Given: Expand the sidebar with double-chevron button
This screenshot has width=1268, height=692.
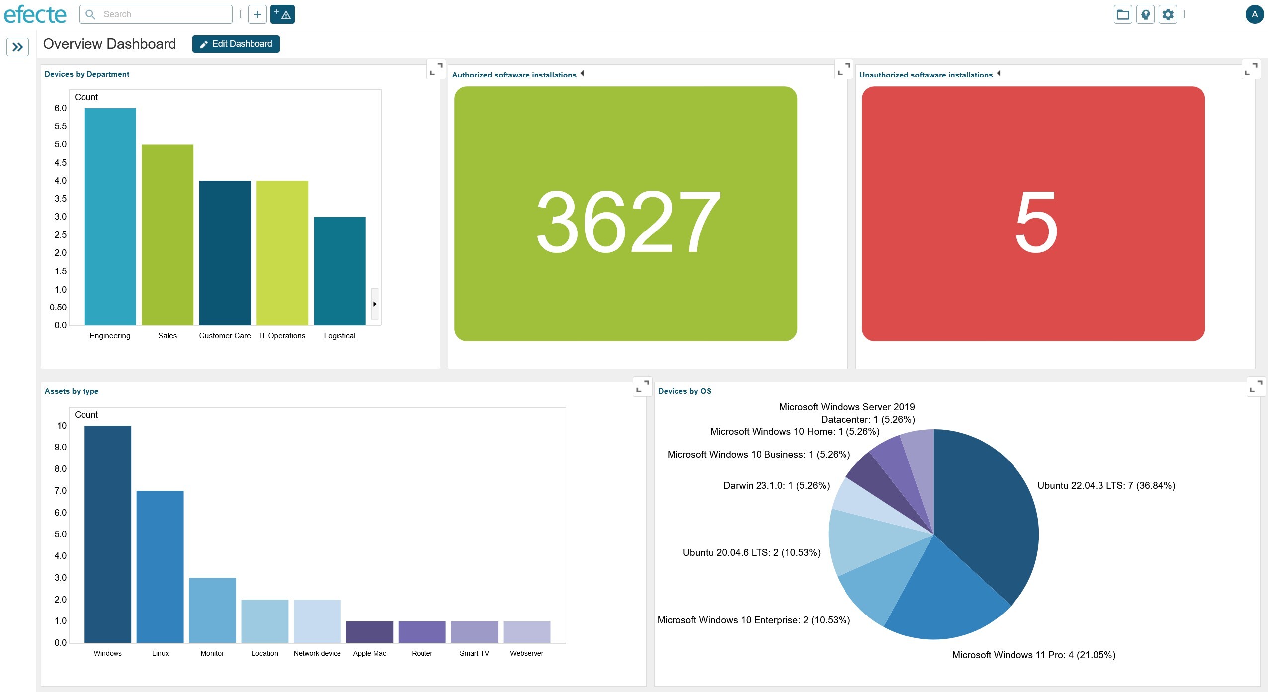Looking at the screenshot, I should (18, 47).
